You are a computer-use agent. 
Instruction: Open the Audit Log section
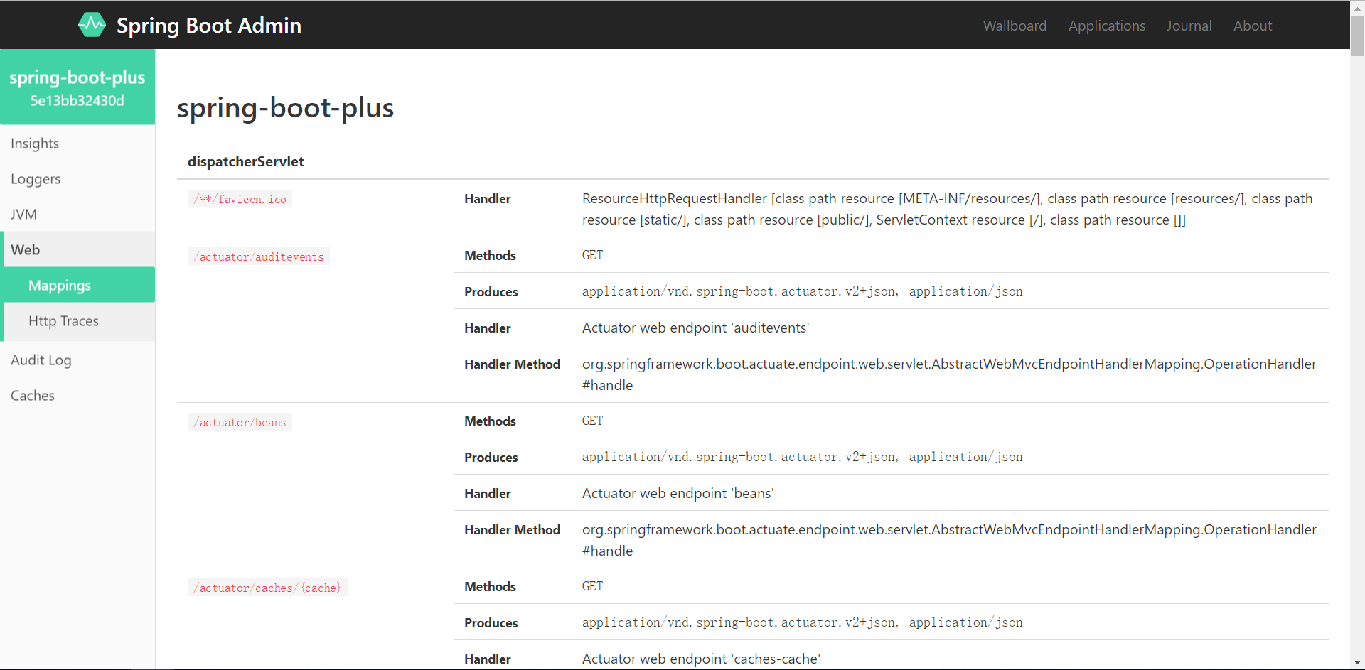pyautogui.click(x=77, y=360)
